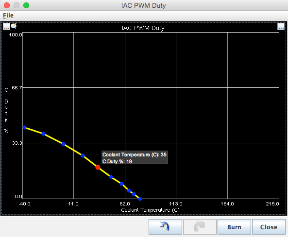Open the speech bubble note editor icon
Viewport: 288px width, 237px height.
[x=14, y=26]
